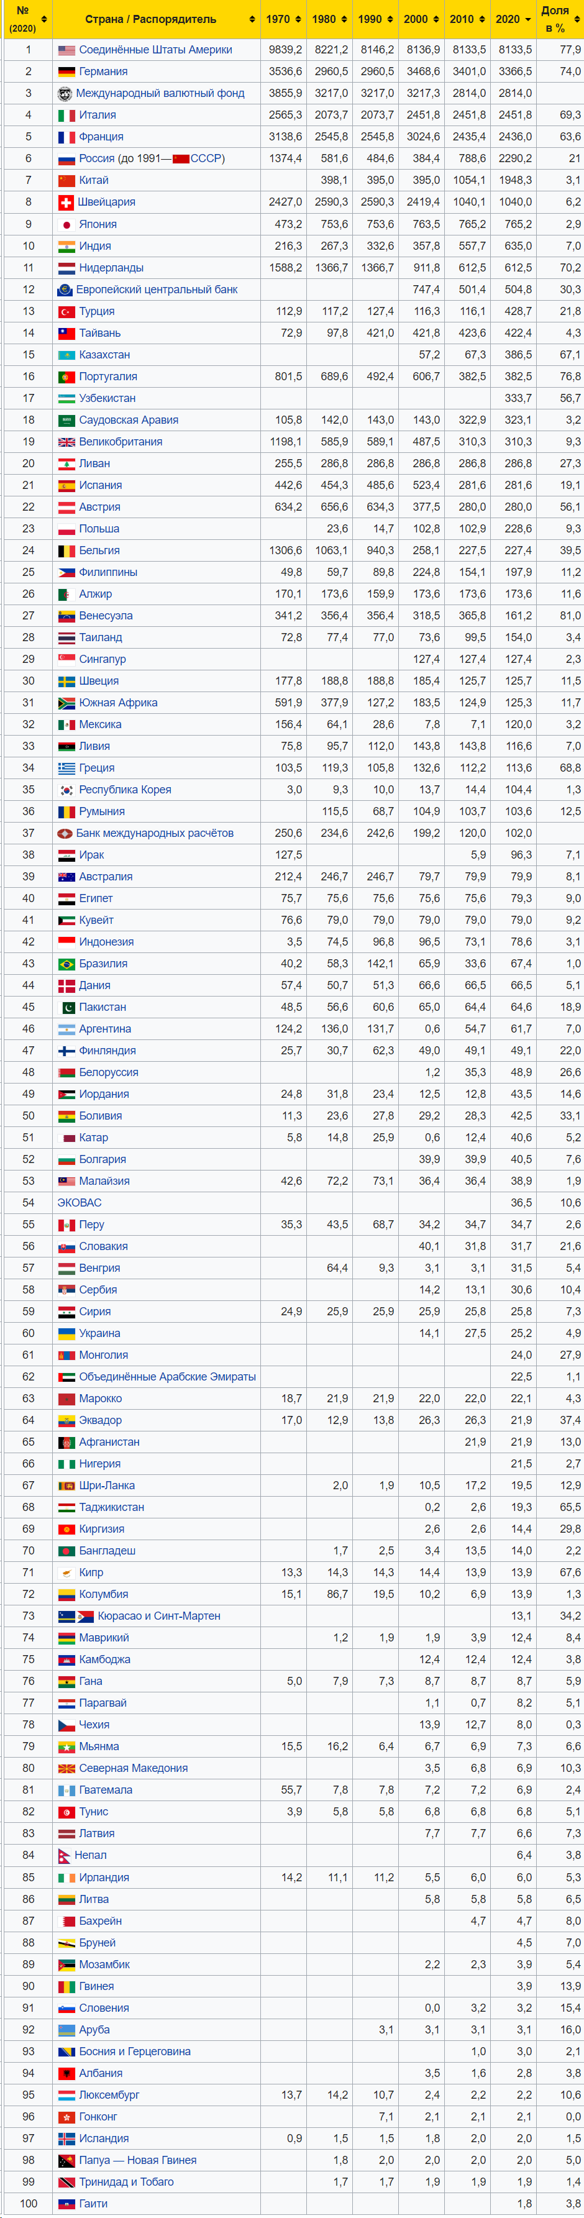This screenshot has width=584, height=2218.
Task: Click the United Kingdom flag icon
Action: coord(66,442)
